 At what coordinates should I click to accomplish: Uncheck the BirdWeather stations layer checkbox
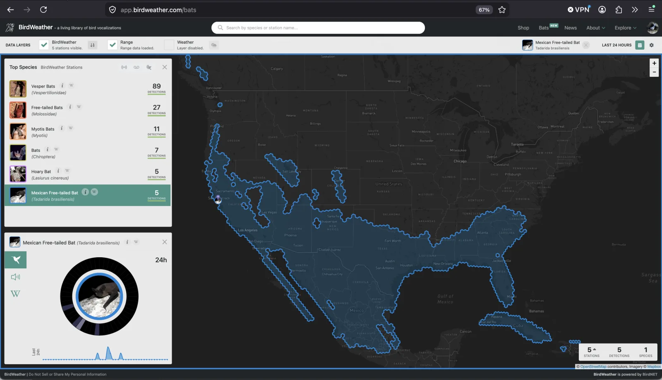tap(44, 45)
